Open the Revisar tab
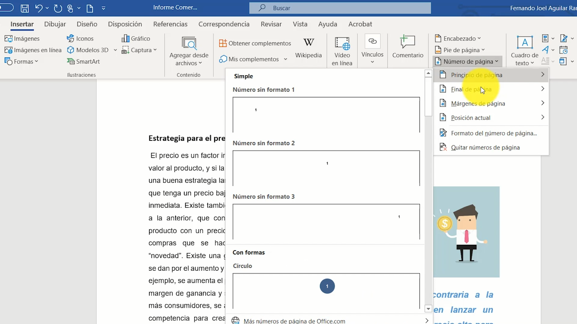 (271, 24)
